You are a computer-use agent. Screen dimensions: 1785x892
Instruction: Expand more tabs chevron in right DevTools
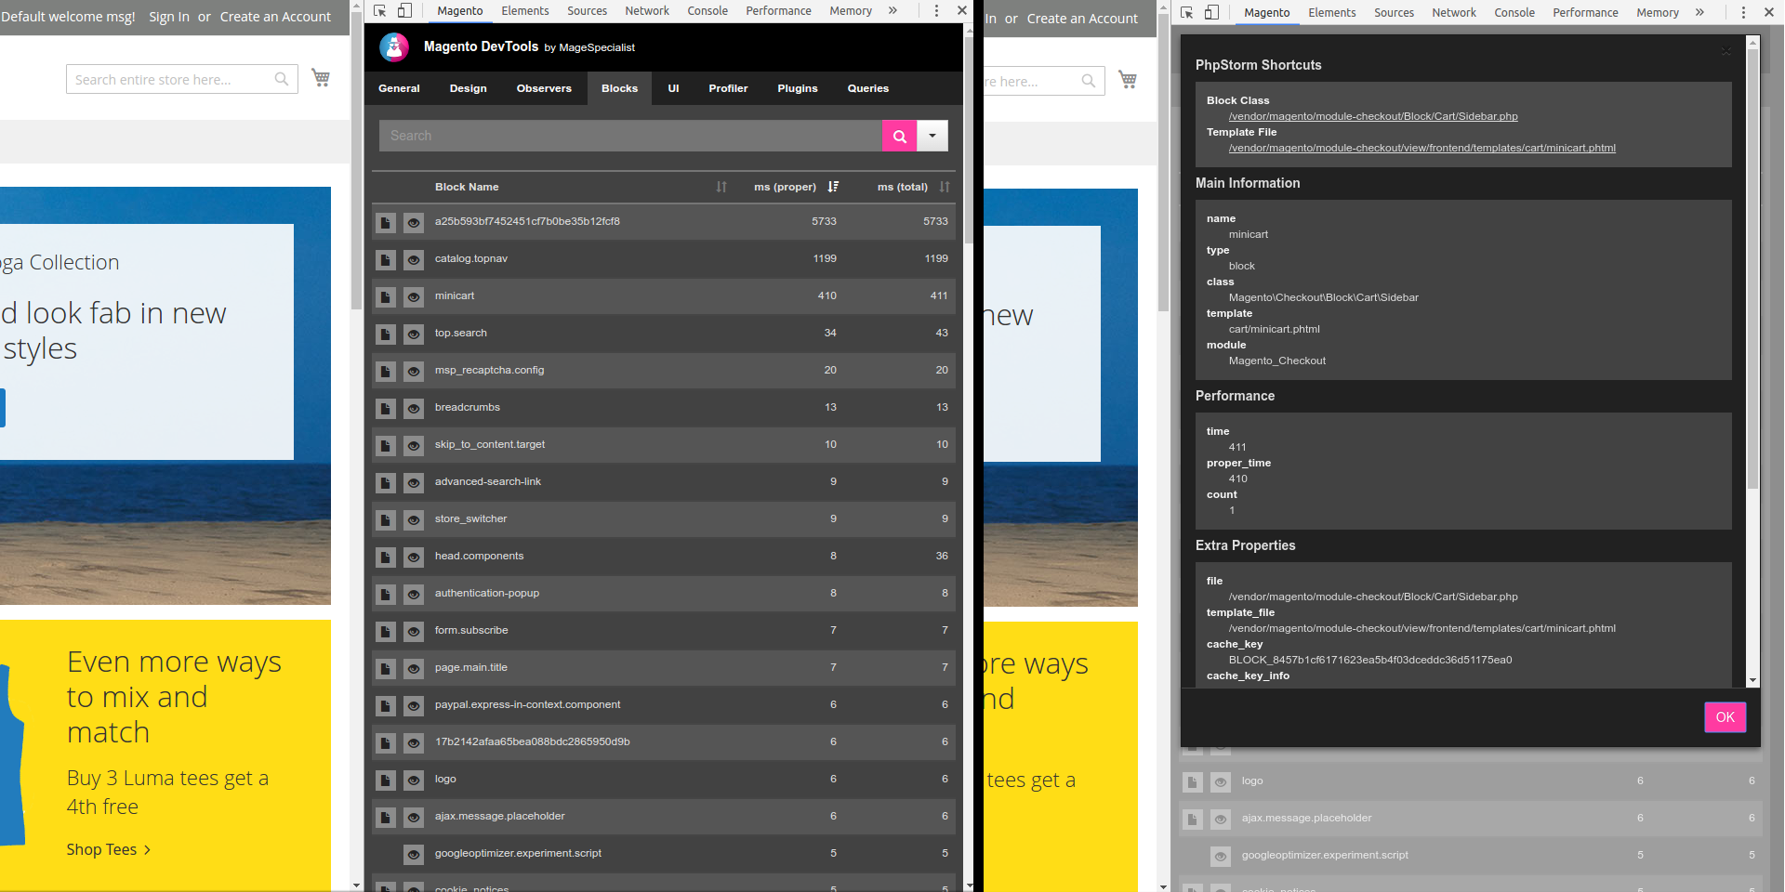point(1699,12)
